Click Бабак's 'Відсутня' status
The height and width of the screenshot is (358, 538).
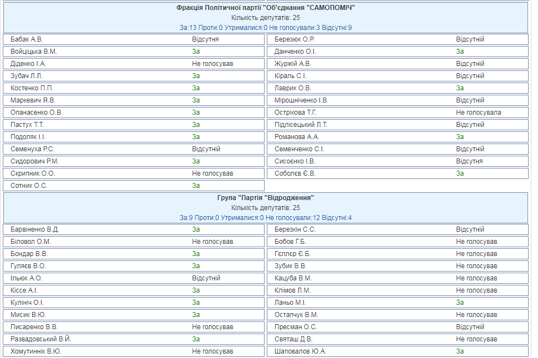(x=205, y=39)
